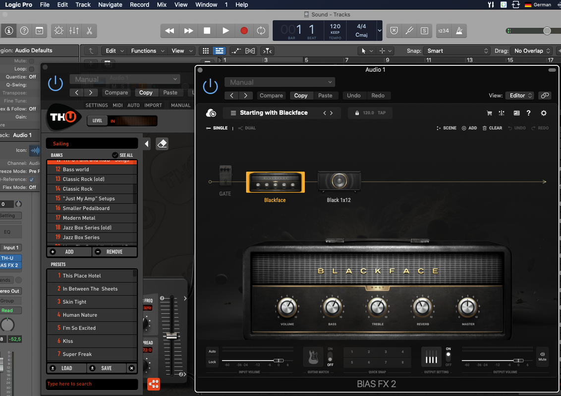The height and width of the screenshot is (396, 561).
Task: Open the Mix menu
Action: coord(162,4)
